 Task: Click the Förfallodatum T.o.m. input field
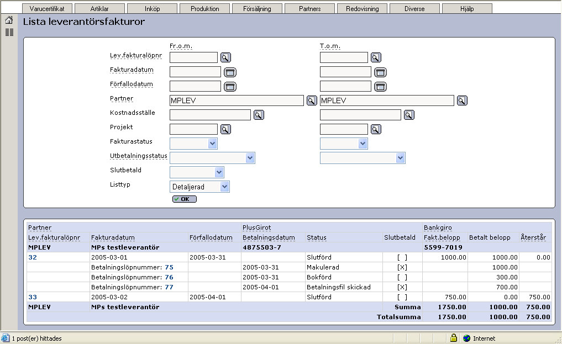coord(345,86)
